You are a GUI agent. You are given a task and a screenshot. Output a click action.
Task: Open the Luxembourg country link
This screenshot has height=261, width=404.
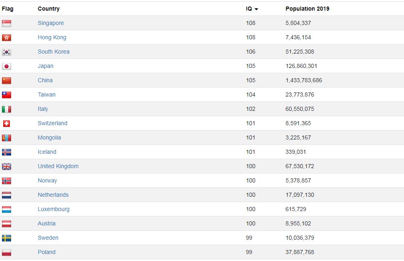[x=54, y=209]
